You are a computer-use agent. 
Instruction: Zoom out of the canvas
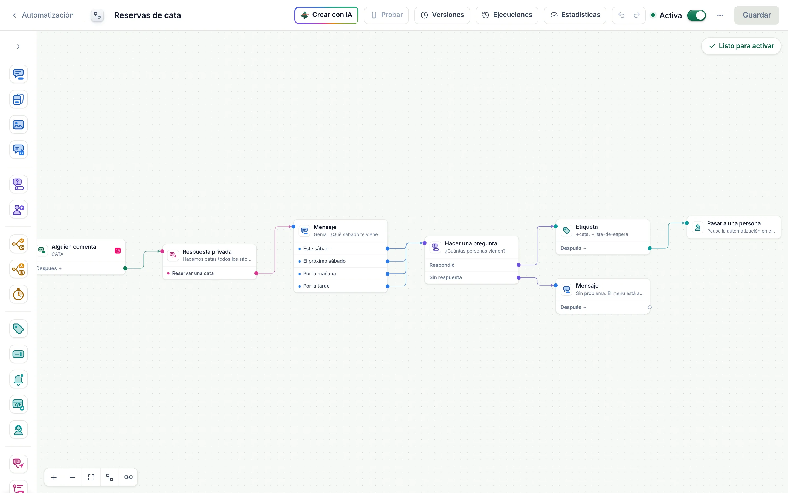(x=73, y=477)
